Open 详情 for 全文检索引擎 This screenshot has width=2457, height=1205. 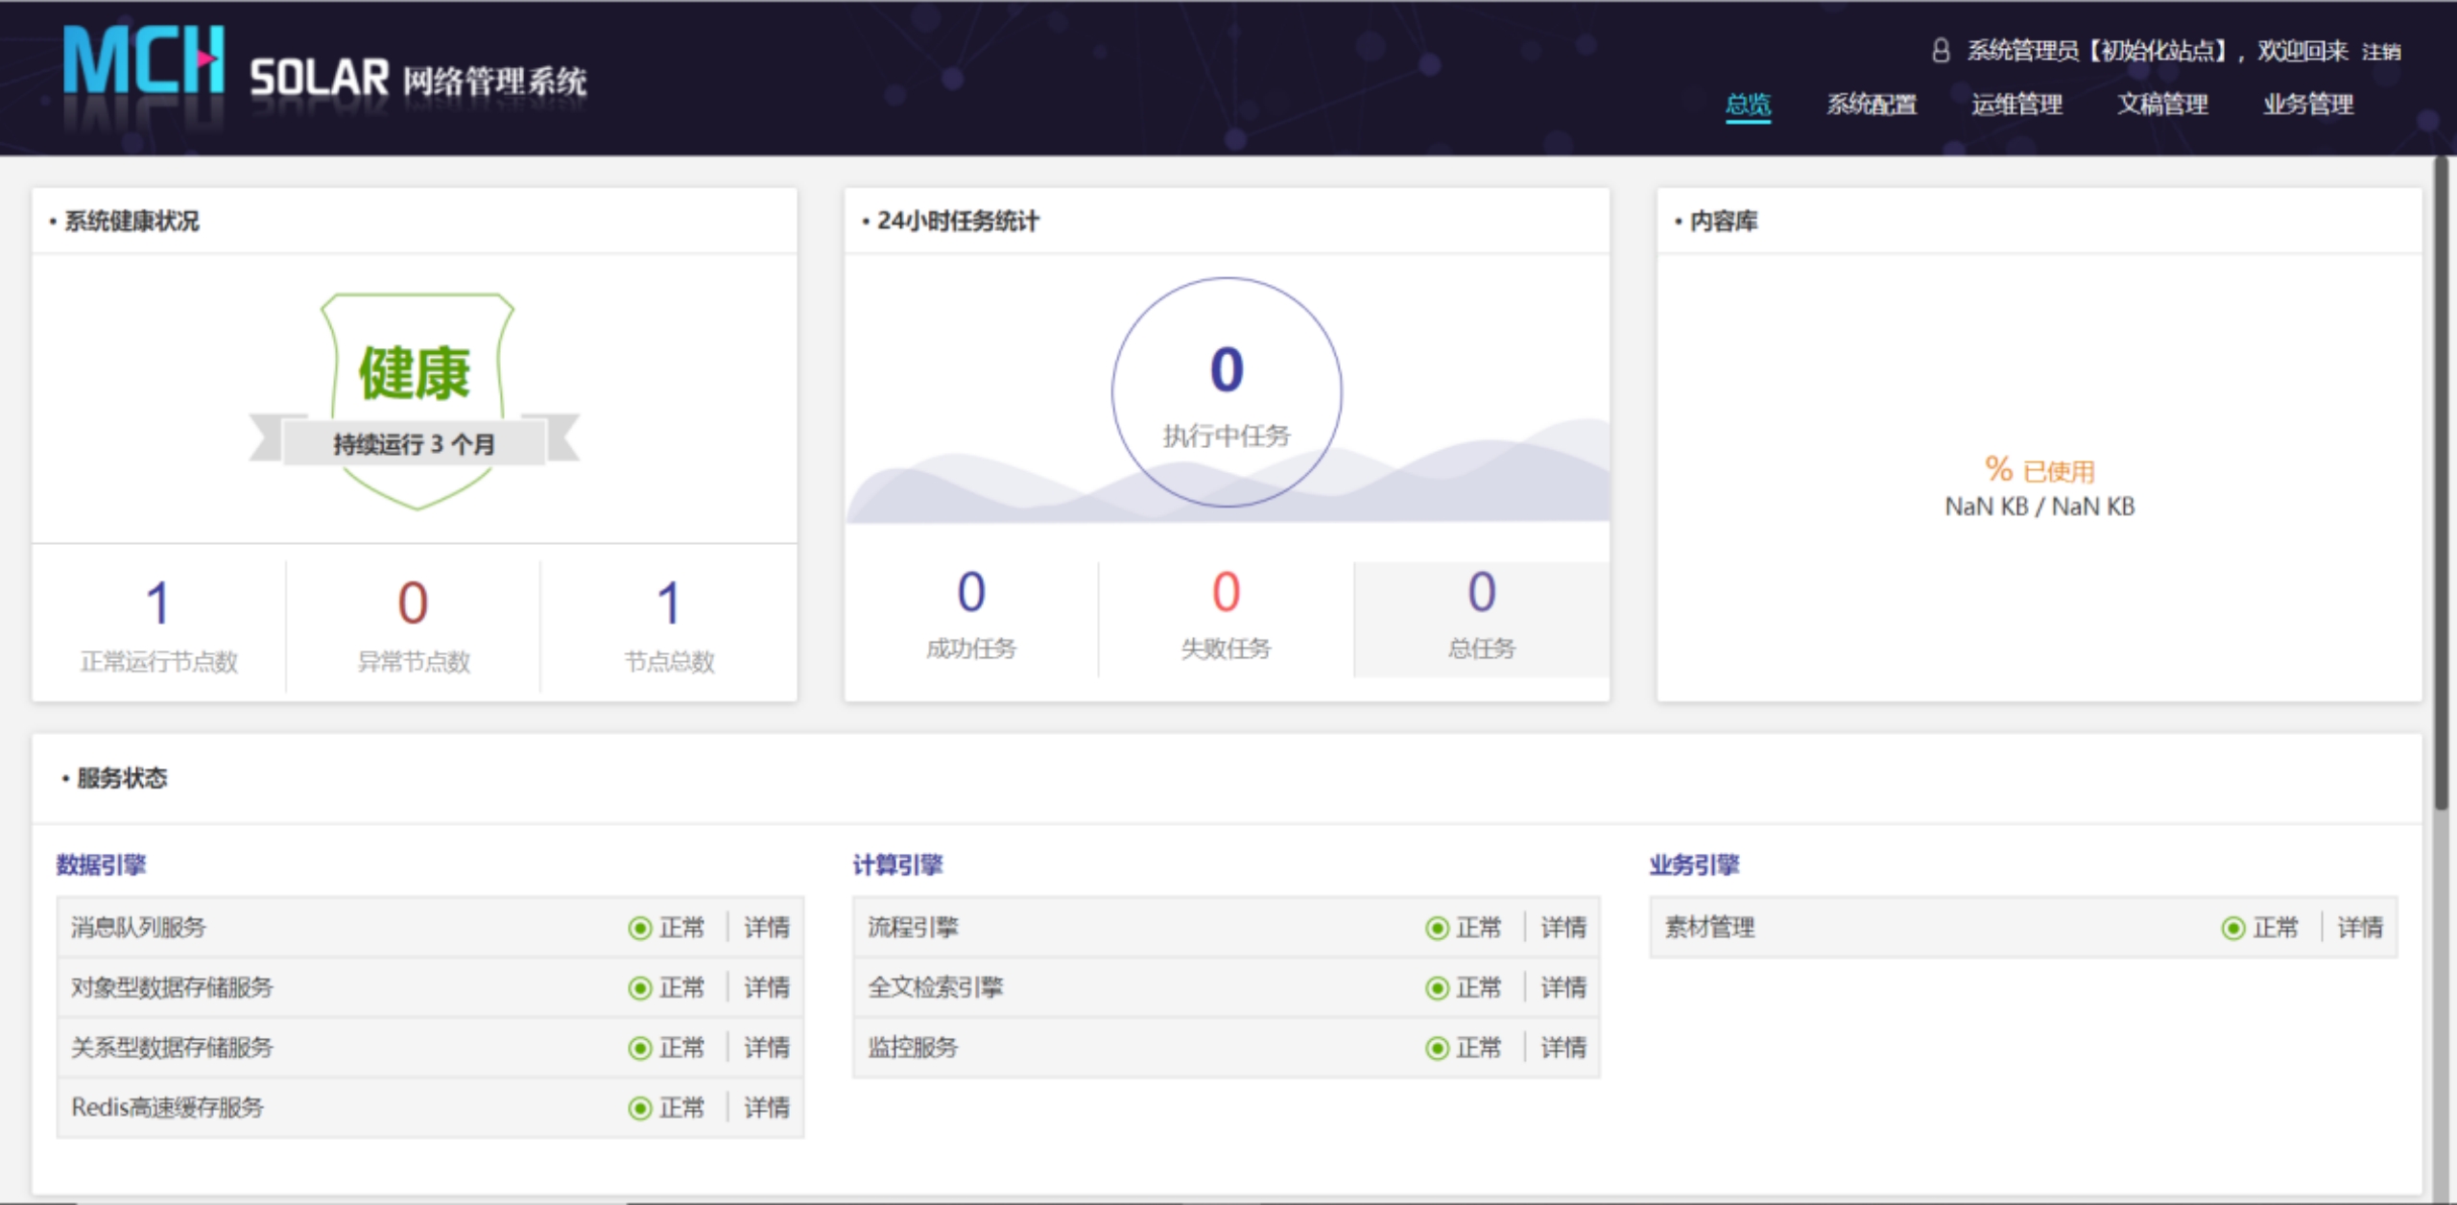click(x=1563, y=987)
